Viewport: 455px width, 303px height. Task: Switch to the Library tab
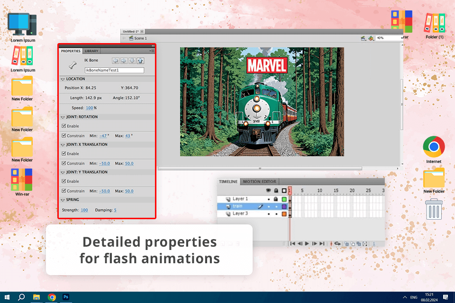[91, 51]
